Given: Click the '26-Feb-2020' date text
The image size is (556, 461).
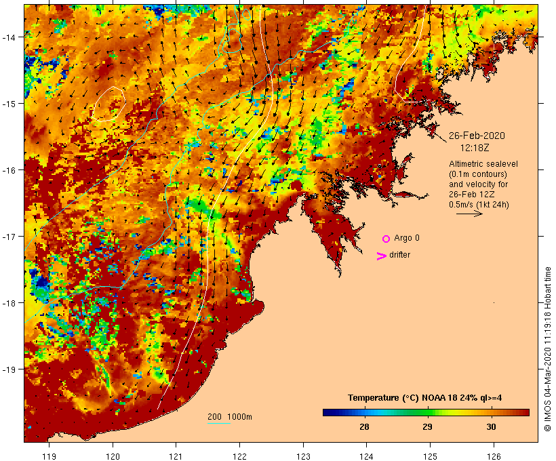Looking at the screenshot, I should point(477,136).
